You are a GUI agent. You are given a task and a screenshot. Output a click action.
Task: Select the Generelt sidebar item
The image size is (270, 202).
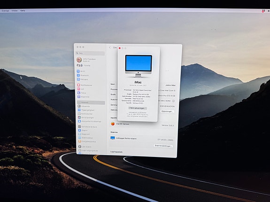click(x=91, y=103)
